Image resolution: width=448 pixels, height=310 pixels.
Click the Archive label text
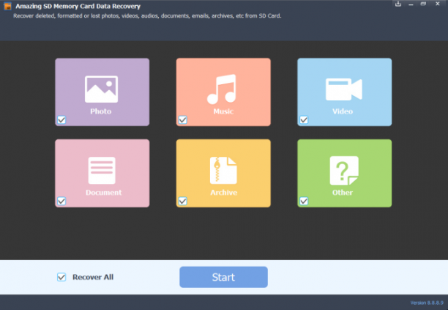pyautogui.click(x=224, y=193)
